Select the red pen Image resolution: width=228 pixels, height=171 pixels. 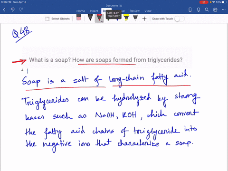[99, 18]
